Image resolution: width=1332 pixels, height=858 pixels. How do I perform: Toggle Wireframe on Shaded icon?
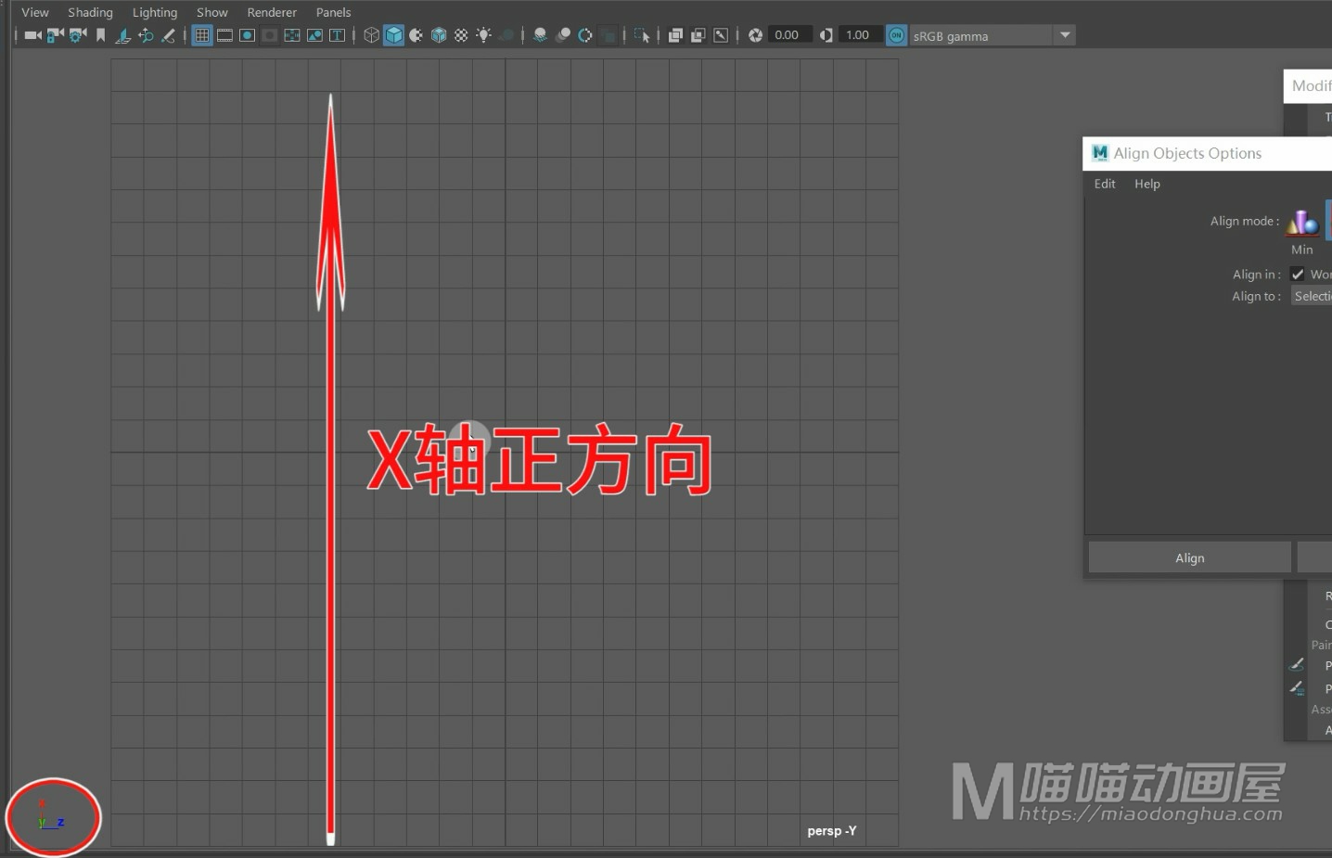click(x=439, y=35)
